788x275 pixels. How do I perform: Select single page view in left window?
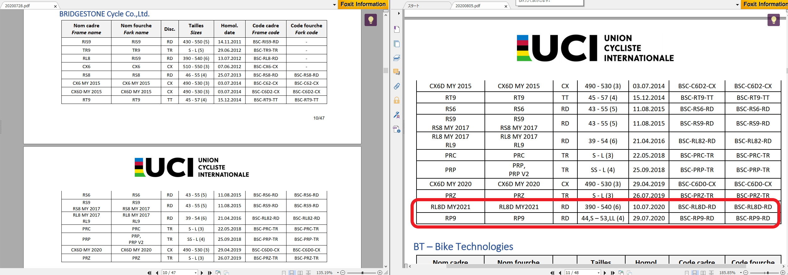(284, 273)
